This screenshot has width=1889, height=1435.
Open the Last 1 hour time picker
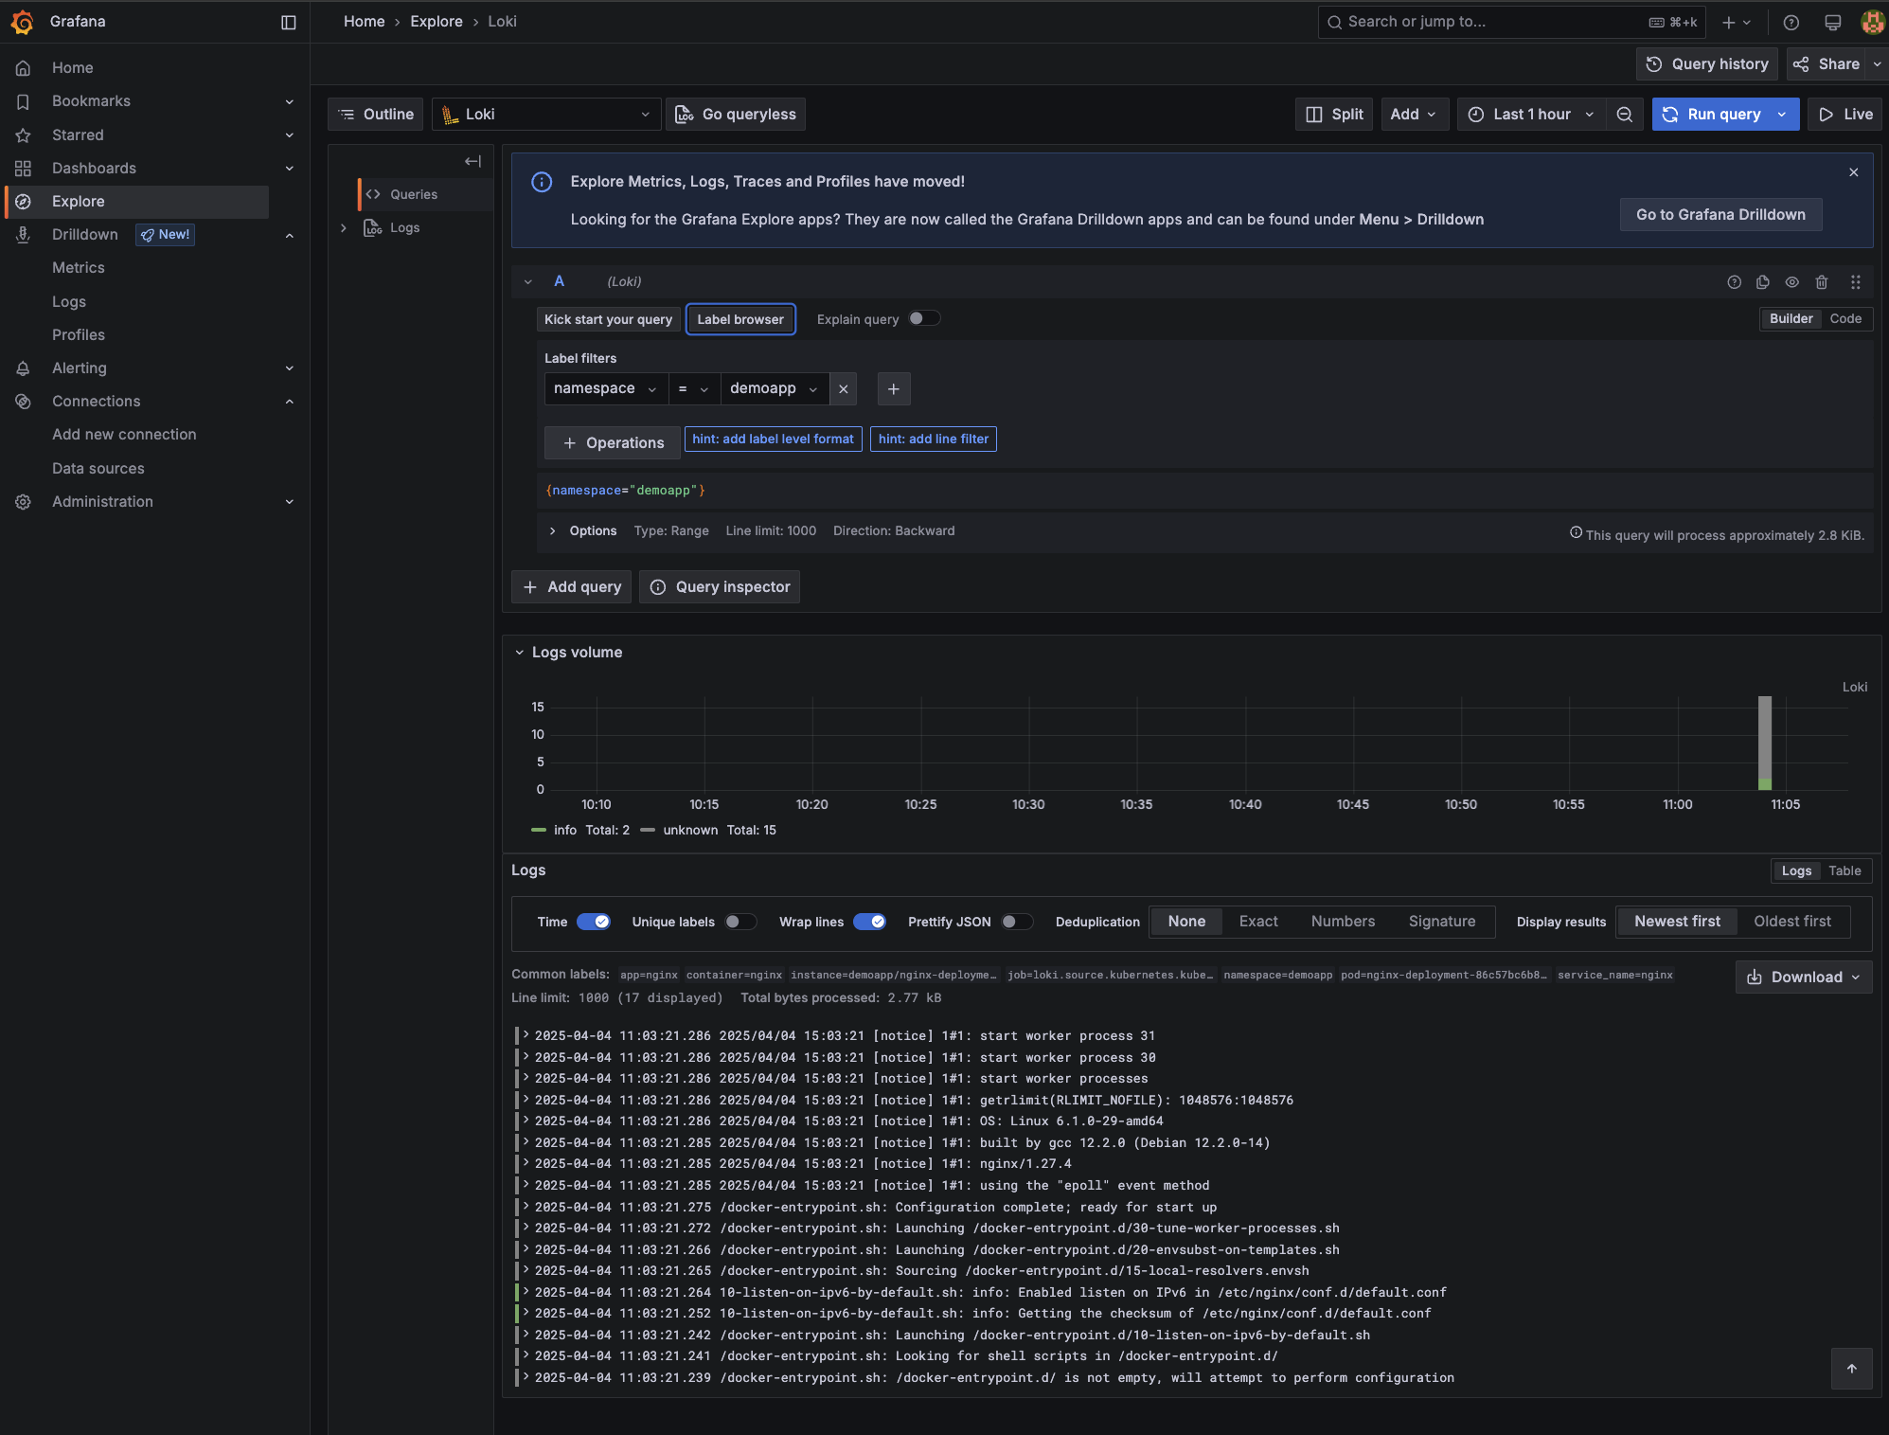tap(1530, 115)
